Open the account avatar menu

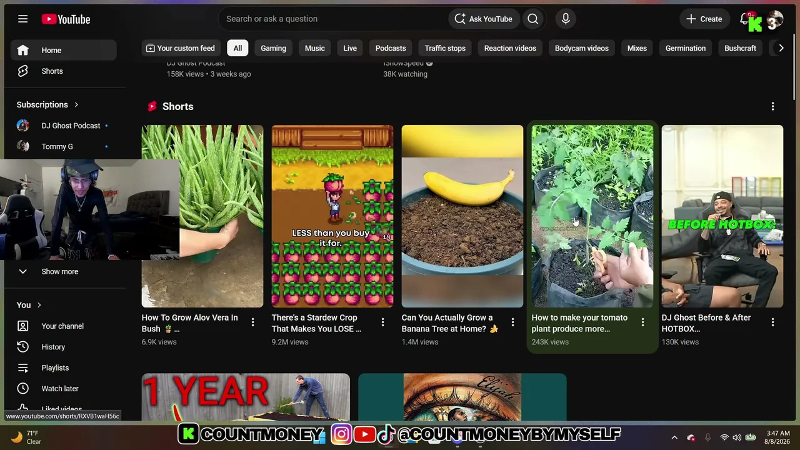click(x=775, y=19)
